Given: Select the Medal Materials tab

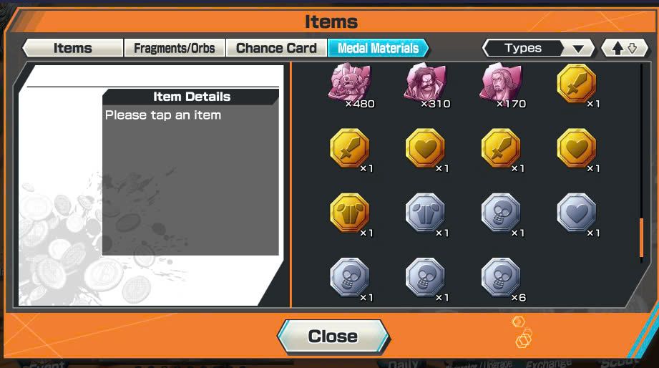Looking at the screenshot, I should click(378, 48).
